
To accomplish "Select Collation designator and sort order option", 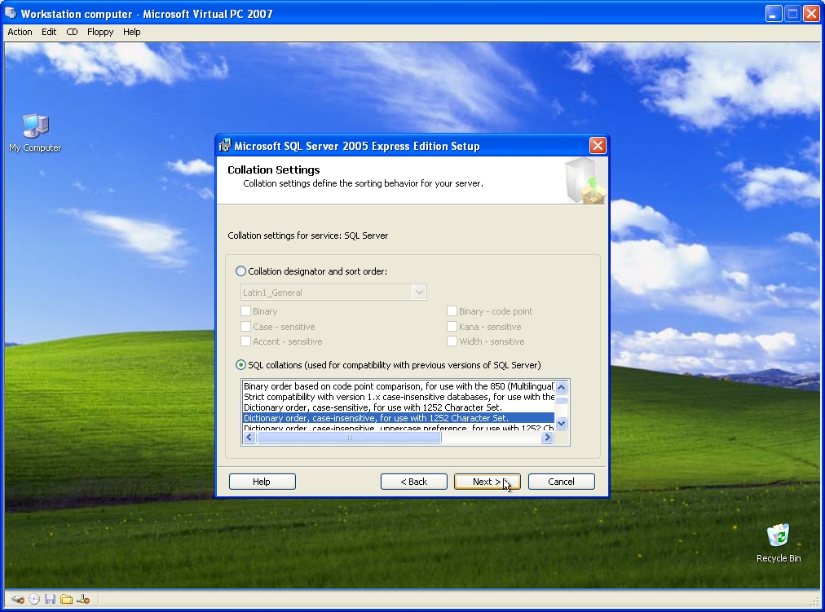I will (240, 271).
